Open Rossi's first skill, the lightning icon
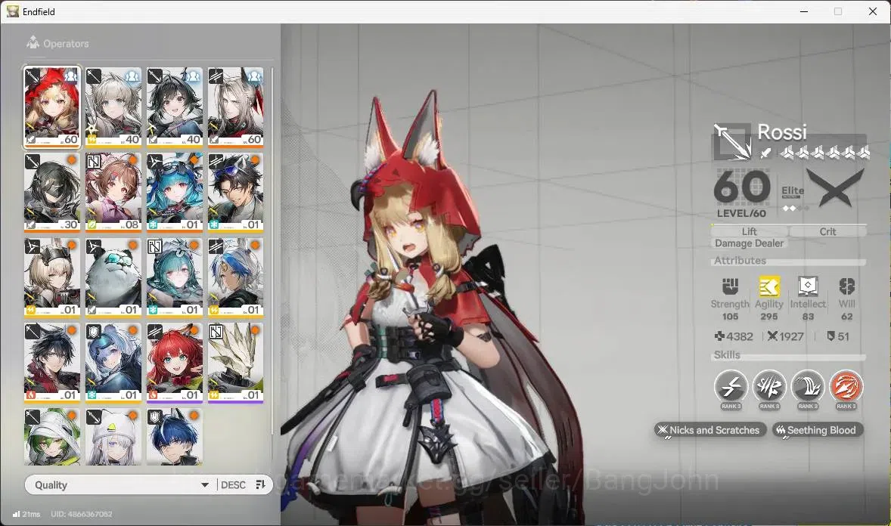 731,388
